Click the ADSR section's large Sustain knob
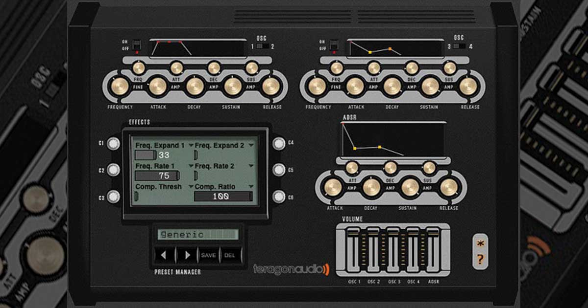This screenshot has height=308, width=588. click(410, 187)
